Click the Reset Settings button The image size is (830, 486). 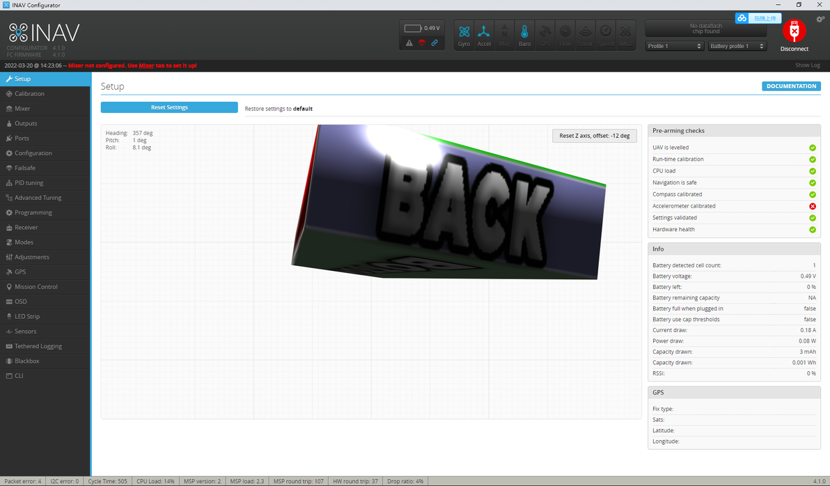(169, 107)
